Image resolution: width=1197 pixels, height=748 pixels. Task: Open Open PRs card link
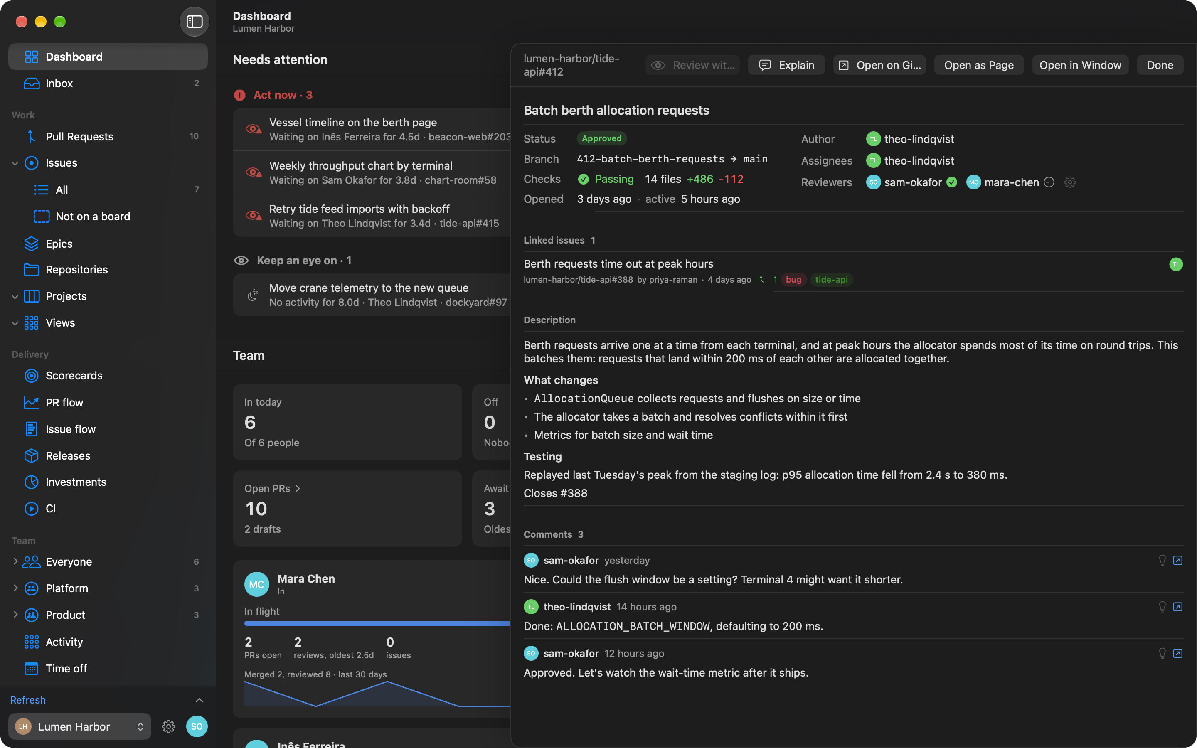coord(272,488)
